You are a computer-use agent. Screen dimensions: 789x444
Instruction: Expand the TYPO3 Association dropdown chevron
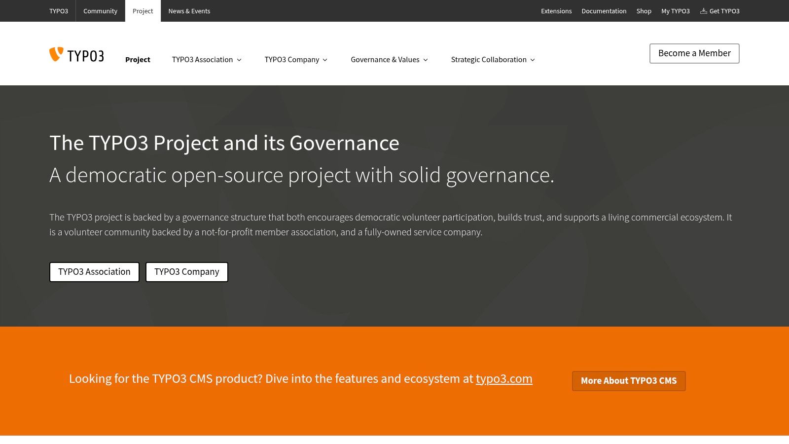coord(239,60)
